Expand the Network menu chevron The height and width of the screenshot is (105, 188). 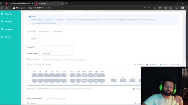pyautogui.click(x=19, y=14)
